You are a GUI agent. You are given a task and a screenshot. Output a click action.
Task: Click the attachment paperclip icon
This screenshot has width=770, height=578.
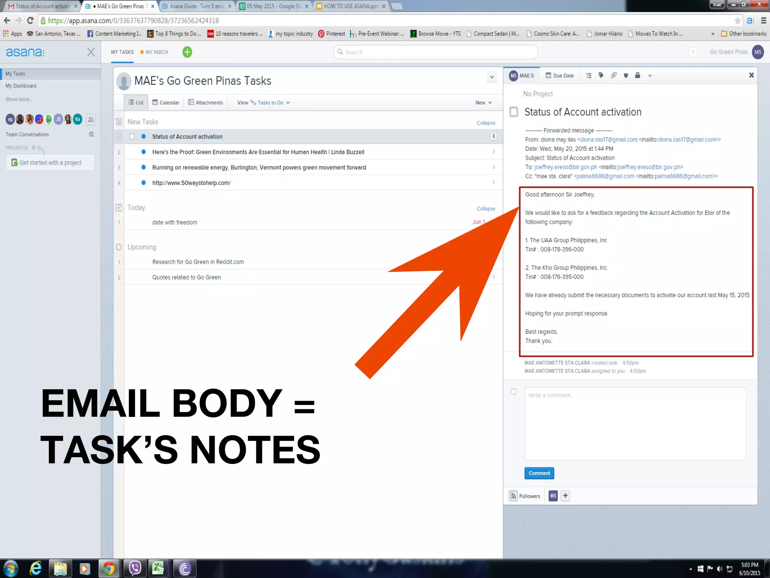tap(614, 75)
